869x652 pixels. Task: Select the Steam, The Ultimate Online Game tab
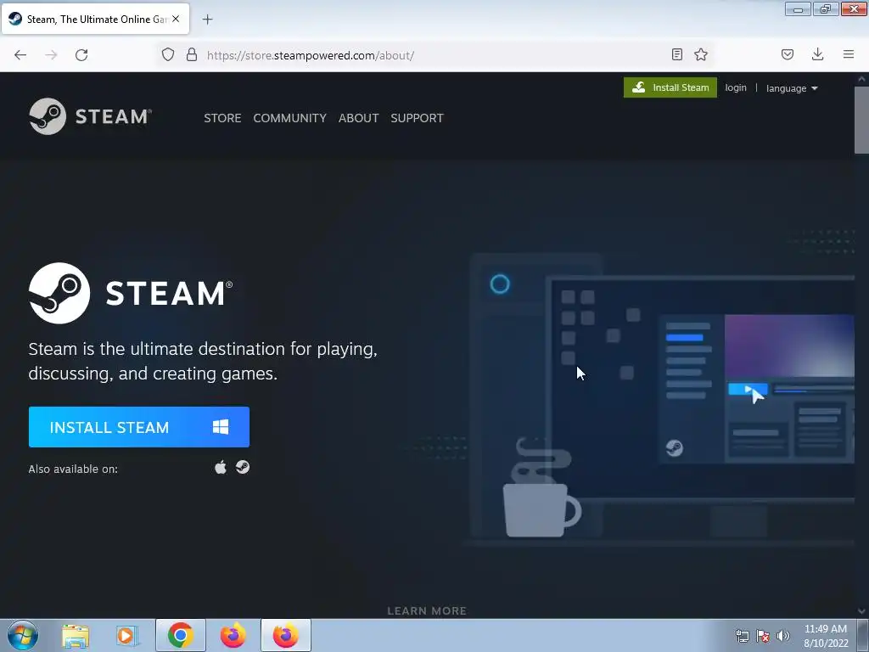(x=96, y=19)
